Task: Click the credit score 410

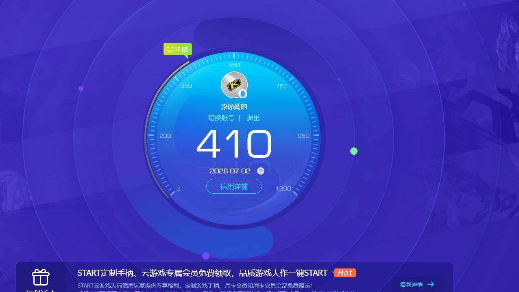Action: (234, 144)
